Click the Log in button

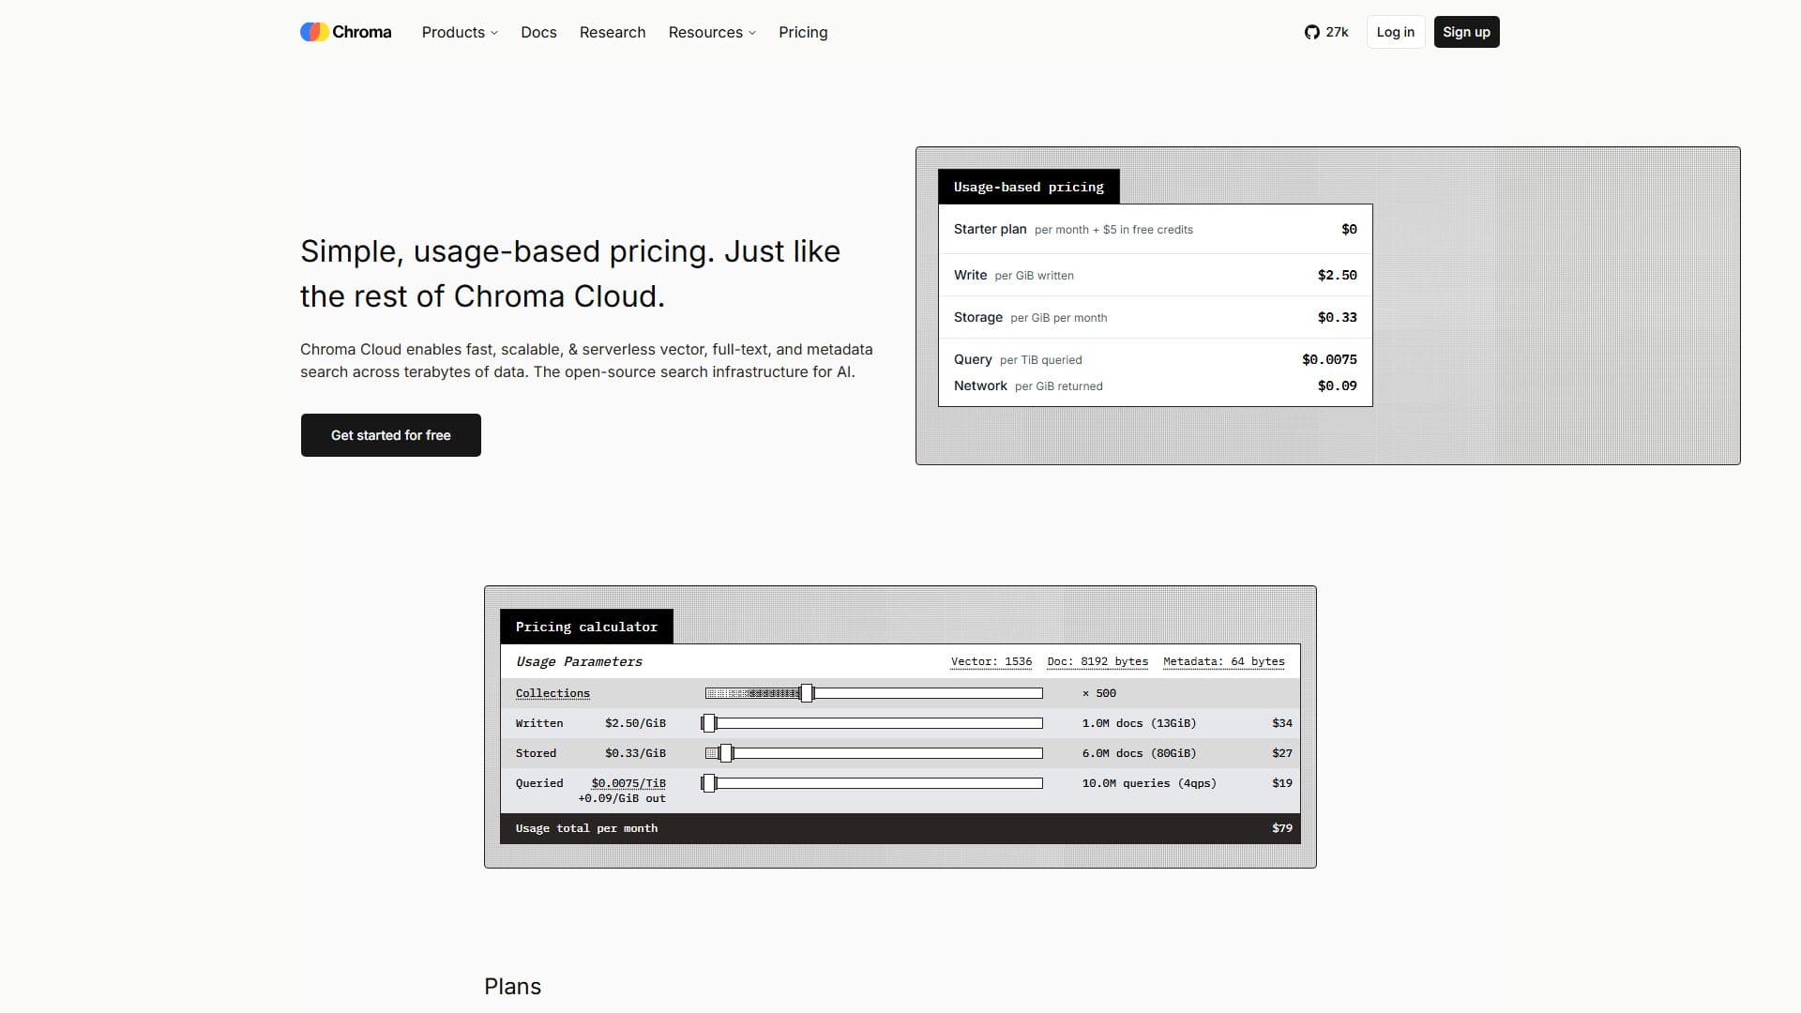tap(1396, 32)
